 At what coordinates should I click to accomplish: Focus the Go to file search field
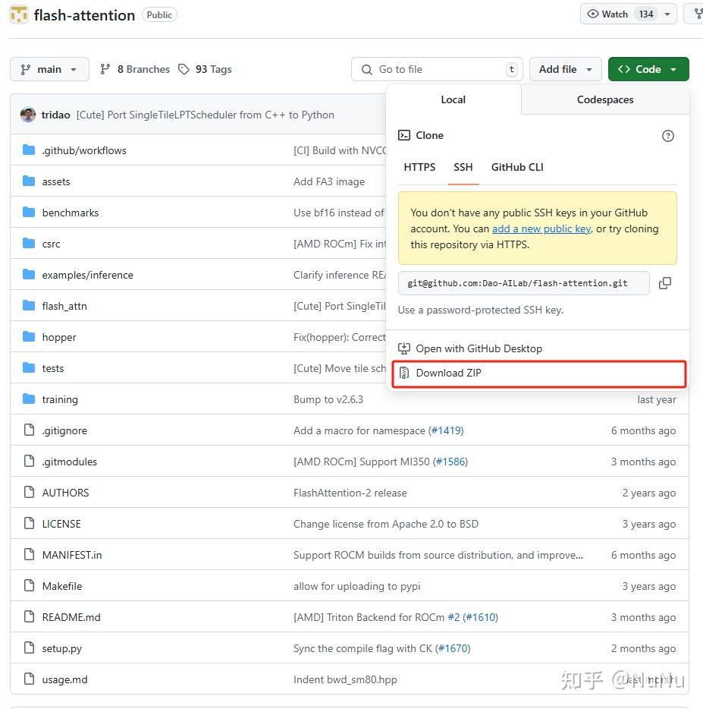[x=437, y=69]
